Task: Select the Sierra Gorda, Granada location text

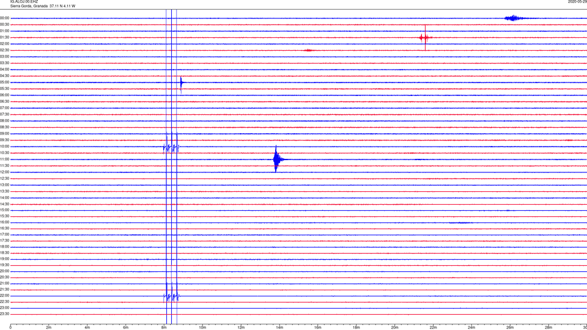Action: click(x=29, y=6)
